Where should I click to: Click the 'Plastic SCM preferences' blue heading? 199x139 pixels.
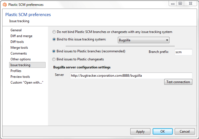pos(28,15)
